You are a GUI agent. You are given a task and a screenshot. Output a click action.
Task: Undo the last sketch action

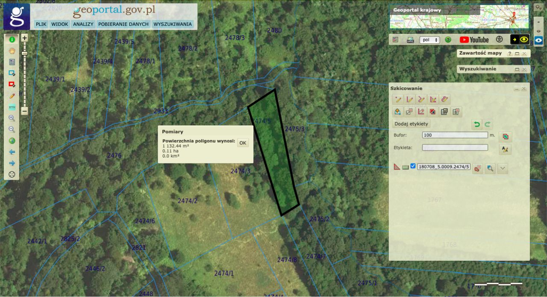tap(477, 124)
